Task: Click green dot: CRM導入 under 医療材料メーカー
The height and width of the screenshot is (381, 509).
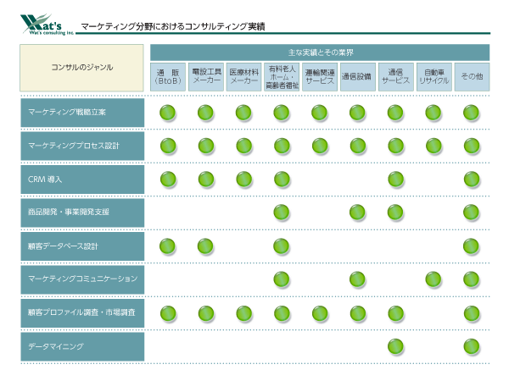Action: (244, 179)
